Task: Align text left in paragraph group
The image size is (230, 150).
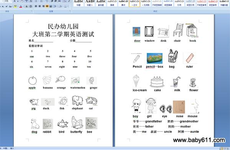Action: [36, 6]
